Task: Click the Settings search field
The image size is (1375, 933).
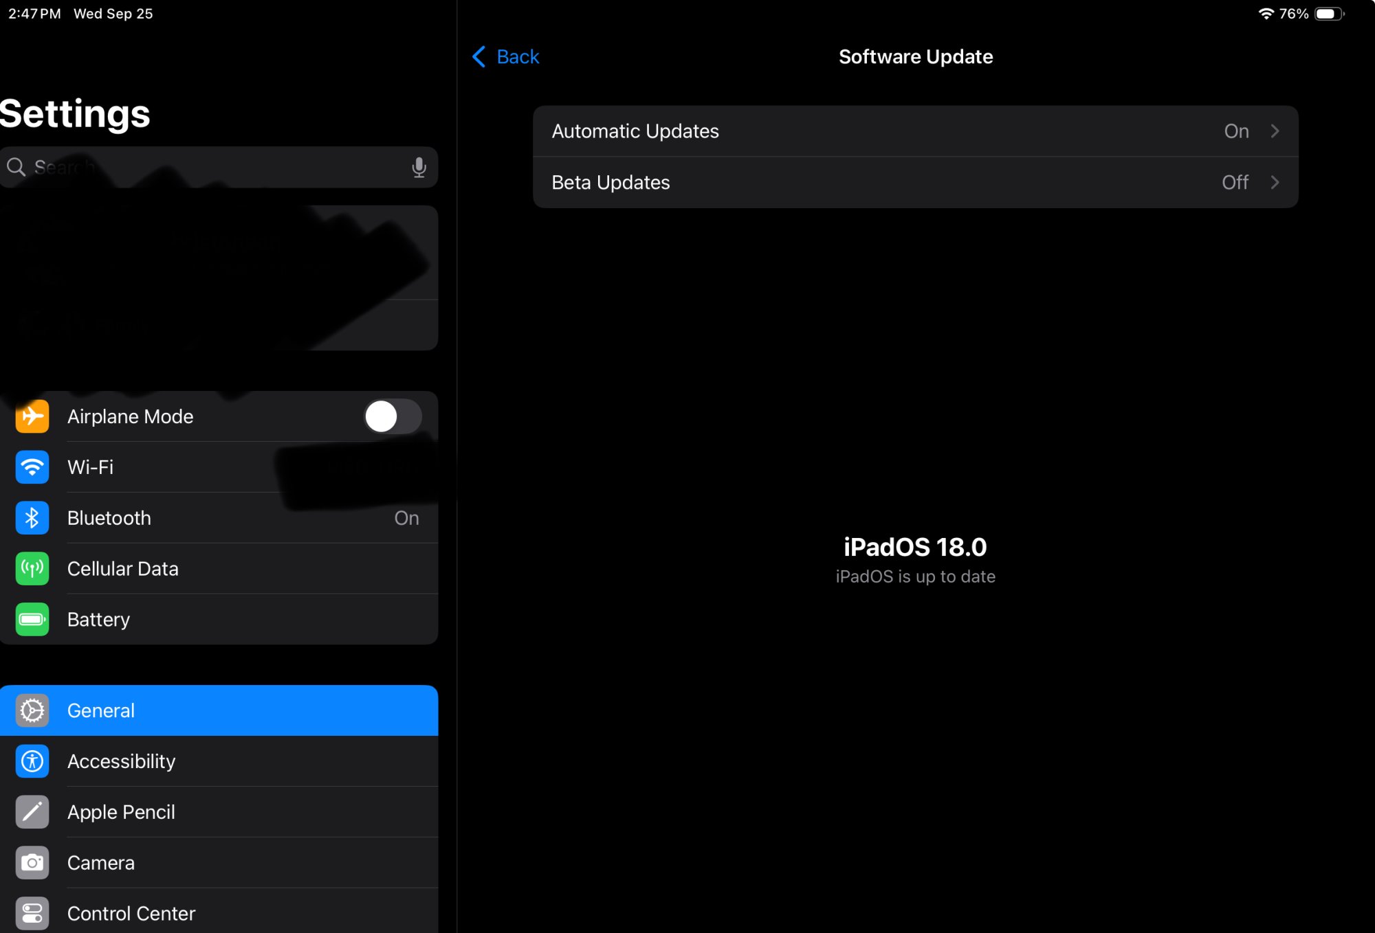Action: 206,167
